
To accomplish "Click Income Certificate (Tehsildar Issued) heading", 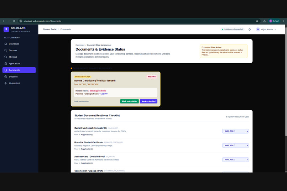I will coord(95,81).
